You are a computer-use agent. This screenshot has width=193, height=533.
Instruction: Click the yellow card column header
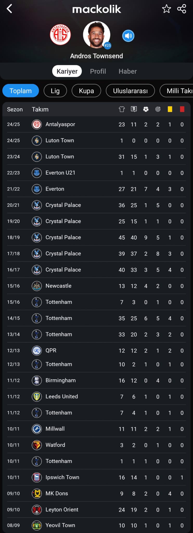pyautogui.click(x=170, y=109)
